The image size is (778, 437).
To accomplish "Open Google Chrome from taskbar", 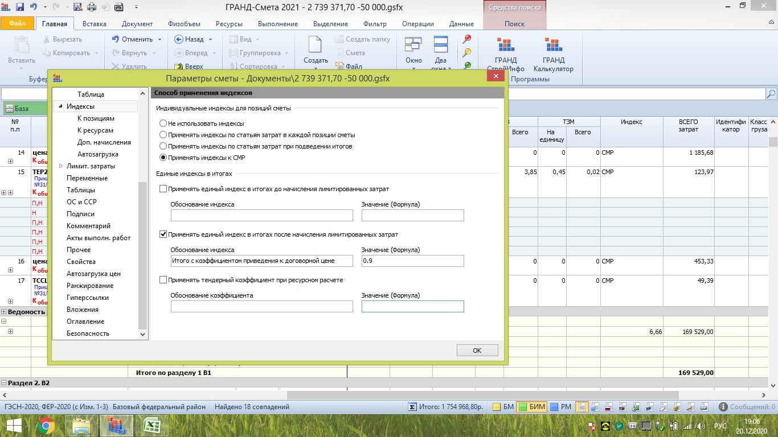I will pos(46,425).
